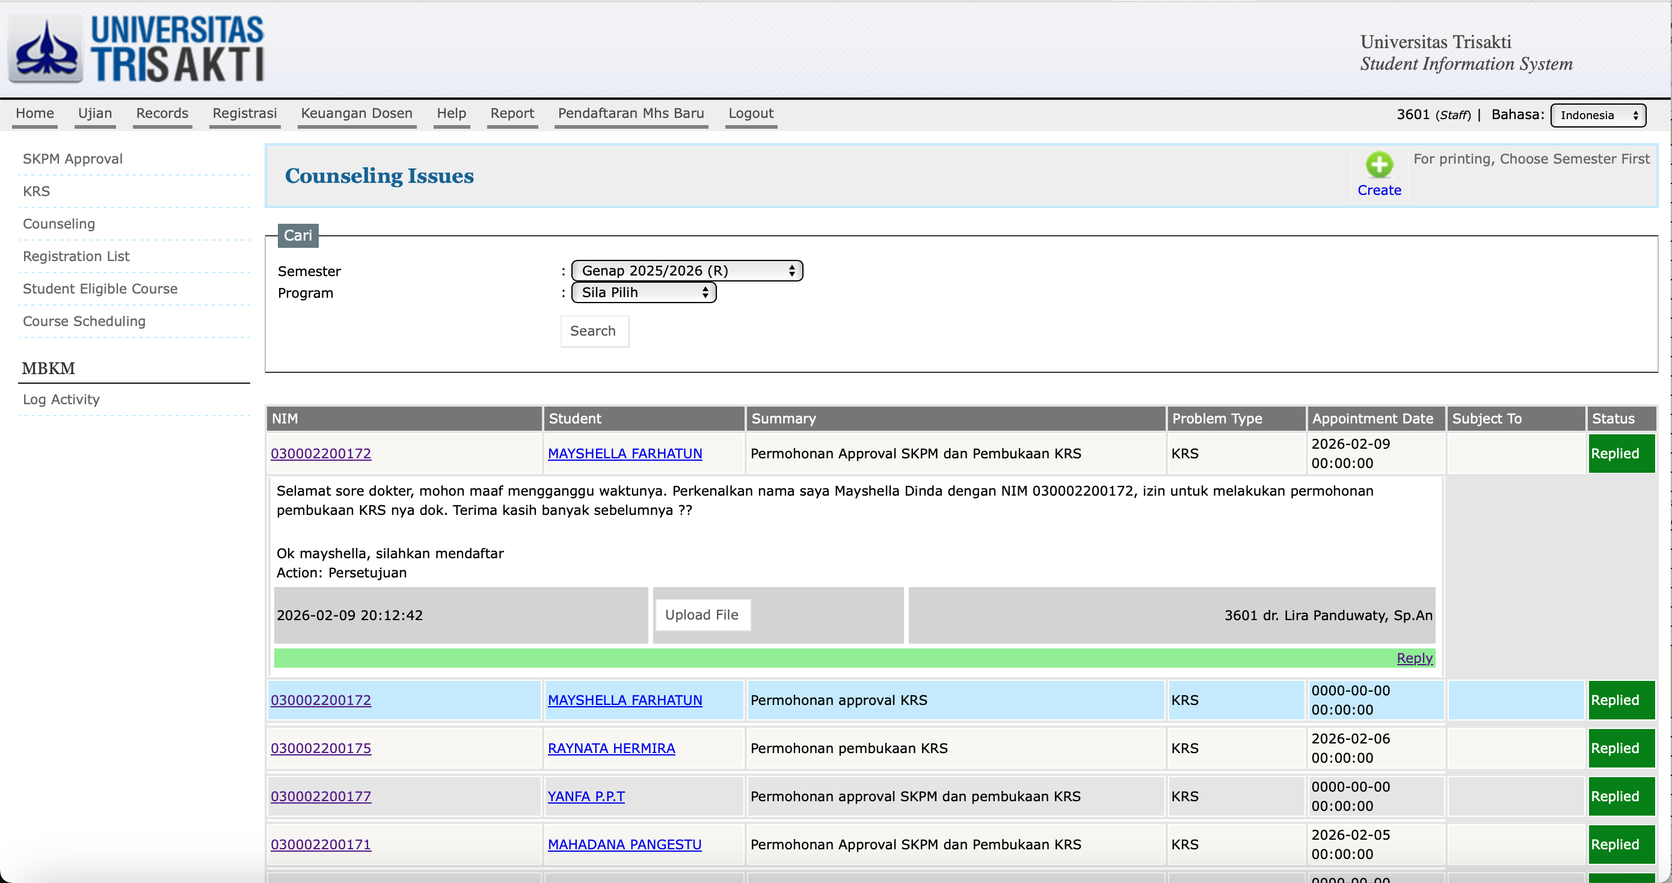This screenshot has width=1672, height=883.
Task: Open Log Activity under MBKM
Action: pyautogui.click(x=61, y=400)
